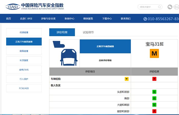Click the search magnifier icon
Viewport: 179px width, 115px height.
pos(159,7)
